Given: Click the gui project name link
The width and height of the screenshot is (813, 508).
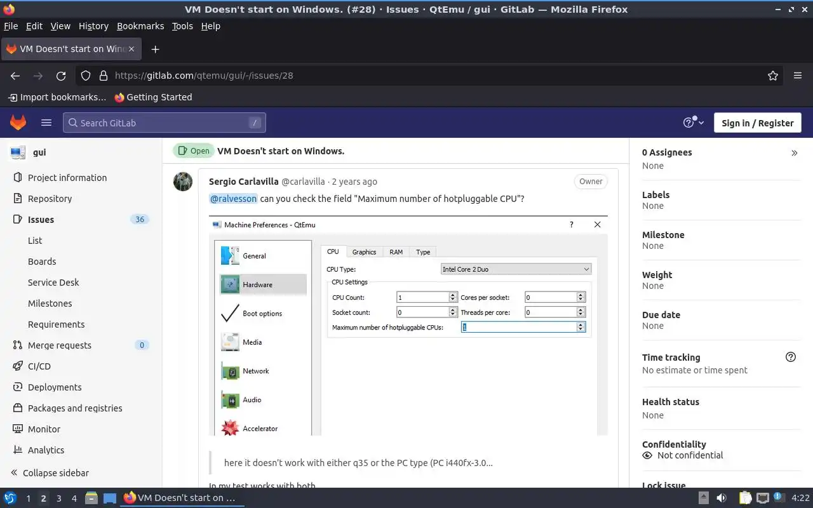Looking at the screenshot, I should tap(39, 152).
